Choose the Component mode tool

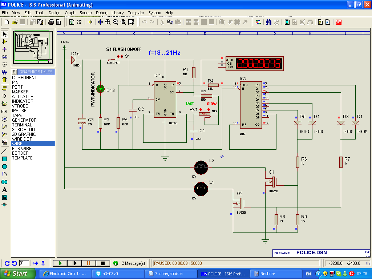[x=4, y=42]
